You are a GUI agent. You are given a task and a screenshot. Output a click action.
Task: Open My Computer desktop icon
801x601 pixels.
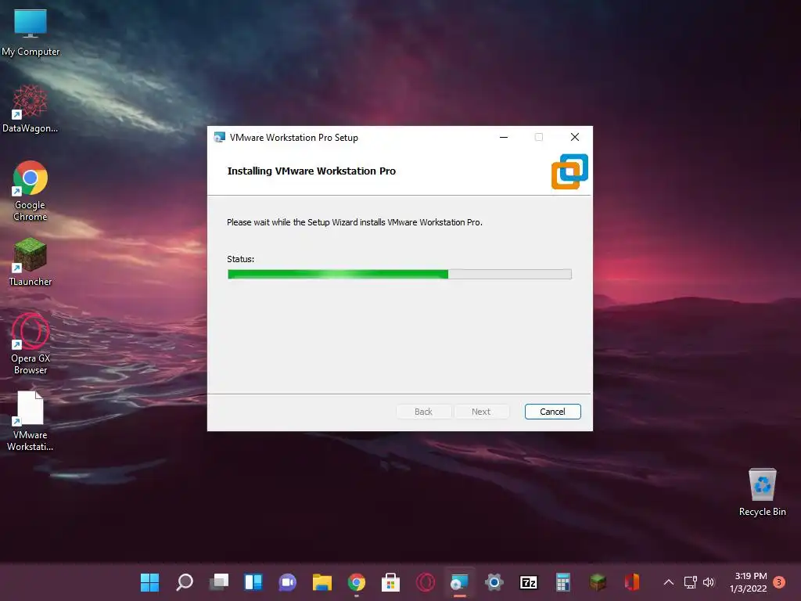pyautogui.click(x=31, y=33)
